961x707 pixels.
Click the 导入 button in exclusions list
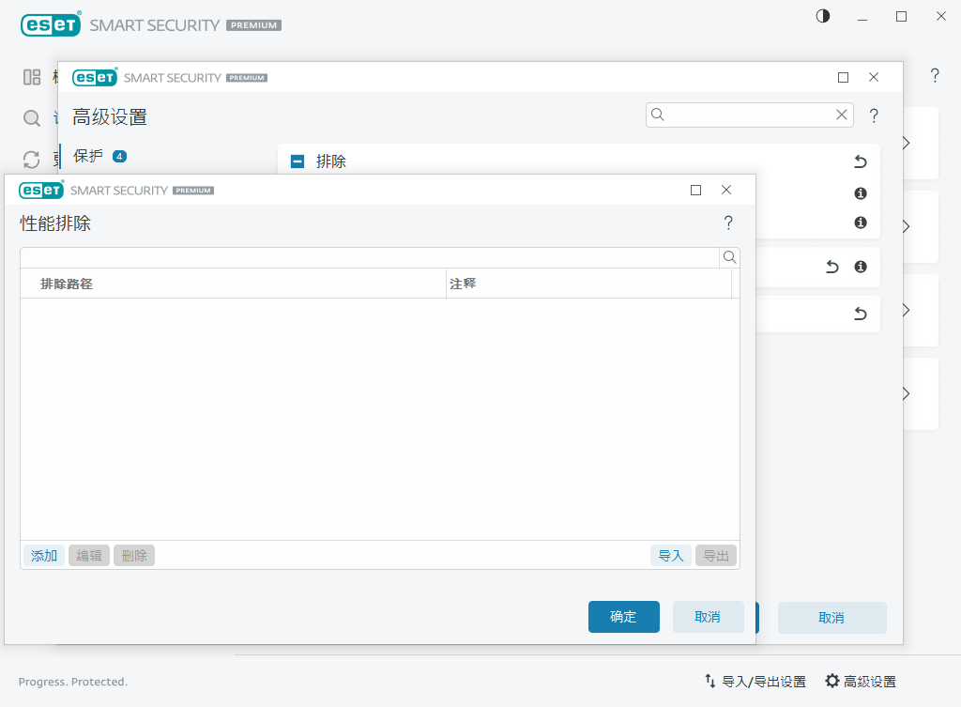click(x=671, y=556)
